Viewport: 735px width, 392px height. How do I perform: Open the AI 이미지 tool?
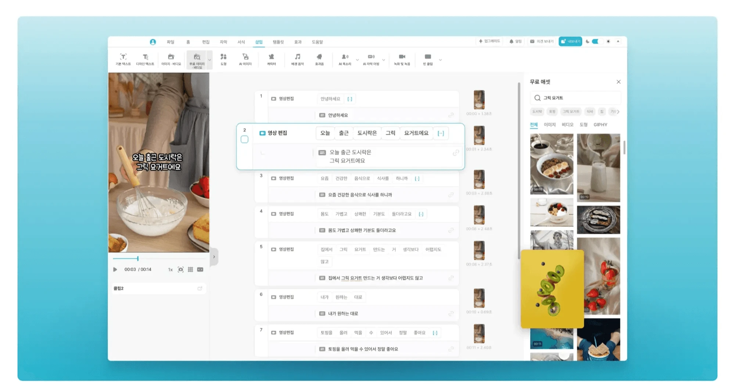point(245,59)
